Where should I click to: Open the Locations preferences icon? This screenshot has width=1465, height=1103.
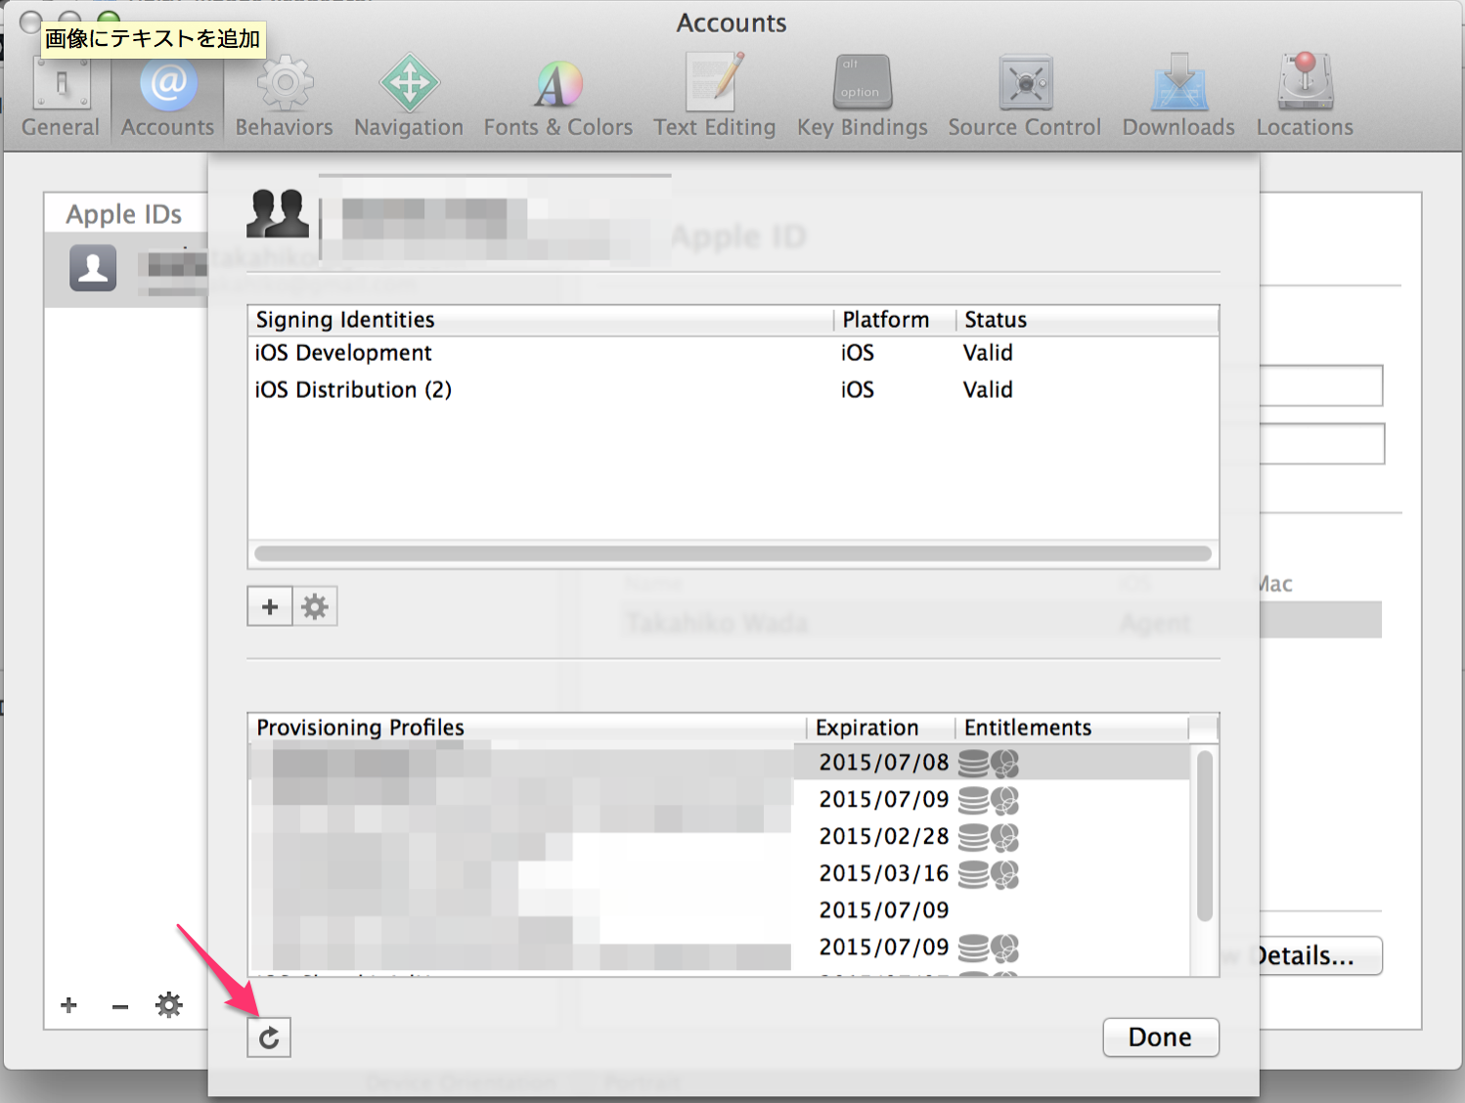(1303, 93)
